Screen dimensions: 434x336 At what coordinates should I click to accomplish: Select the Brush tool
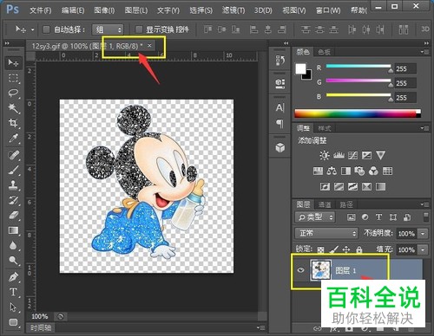pyautogui.click(x=13, y=171)
